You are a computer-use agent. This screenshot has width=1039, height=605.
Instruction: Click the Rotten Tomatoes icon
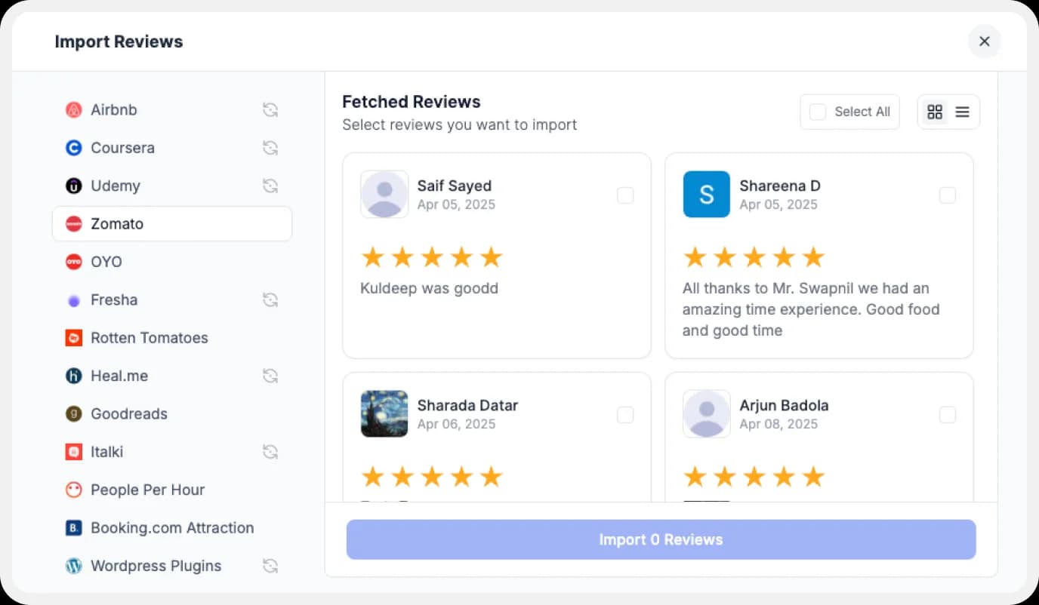tap(73, 338)
